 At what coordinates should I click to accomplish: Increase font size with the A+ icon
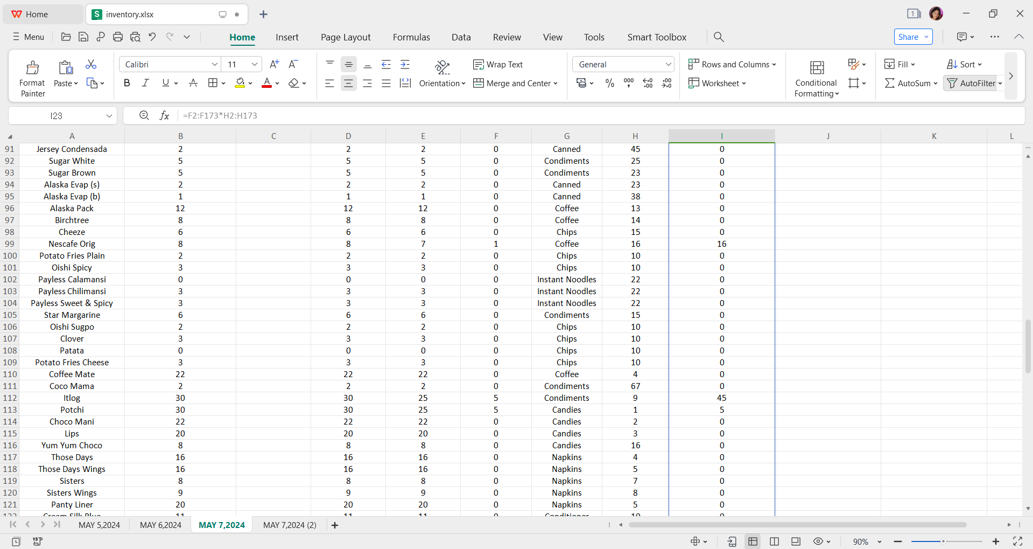[x=274, y=64]
